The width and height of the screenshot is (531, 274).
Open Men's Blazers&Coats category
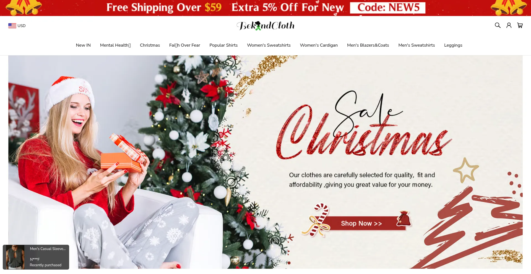(368, 45)
